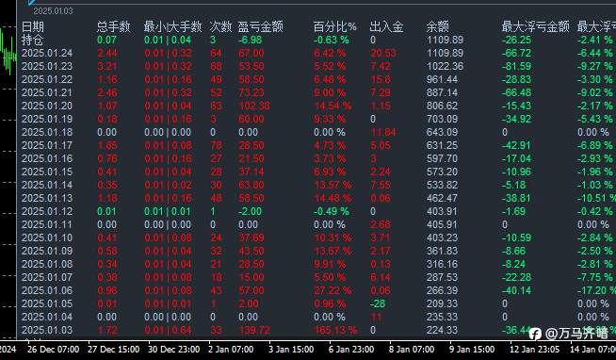This screenshot has height=360, width=616.
Task: Select the date 2025.01.07
Action: click(x=47, y=277)
